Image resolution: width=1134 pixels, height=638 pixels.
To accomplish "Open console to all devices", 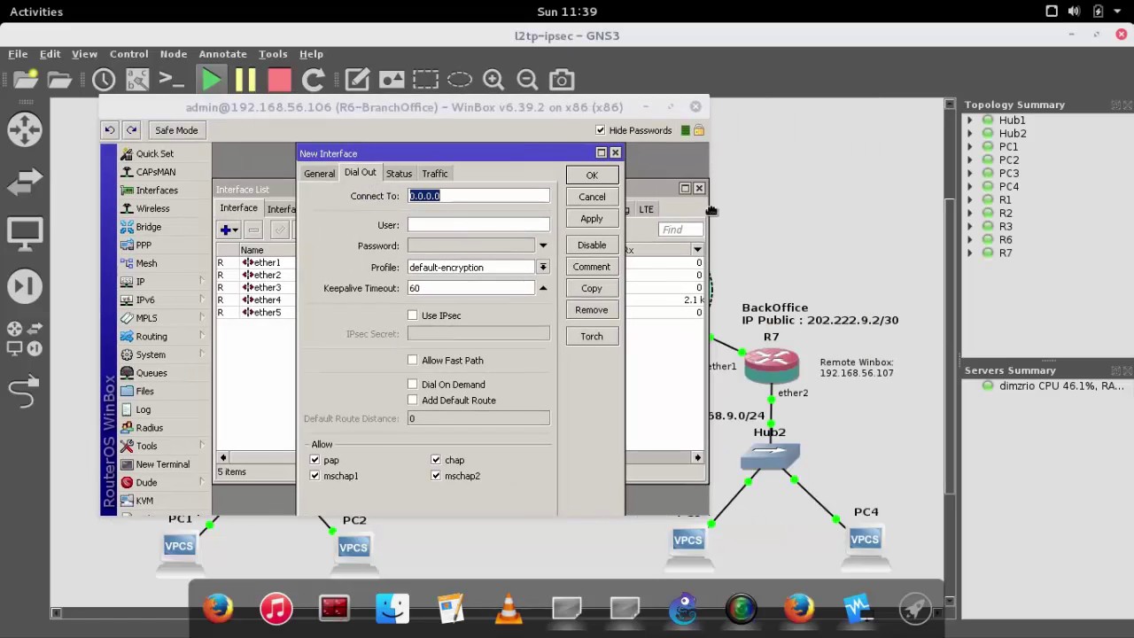I will 171,80.
